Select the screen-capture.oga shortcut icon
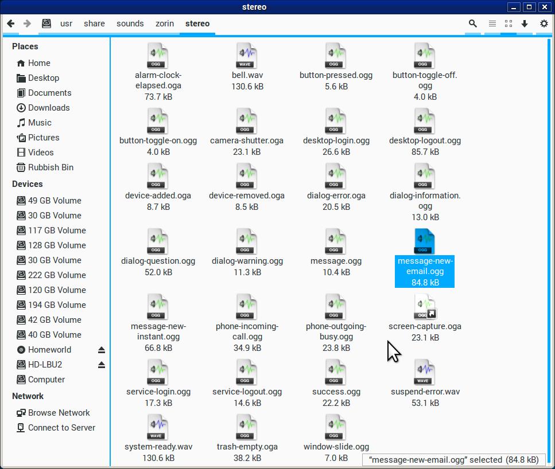 tap(425, 308)
